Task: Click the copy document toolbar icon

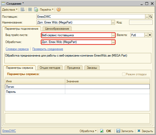Action: (x=36, y=10)
